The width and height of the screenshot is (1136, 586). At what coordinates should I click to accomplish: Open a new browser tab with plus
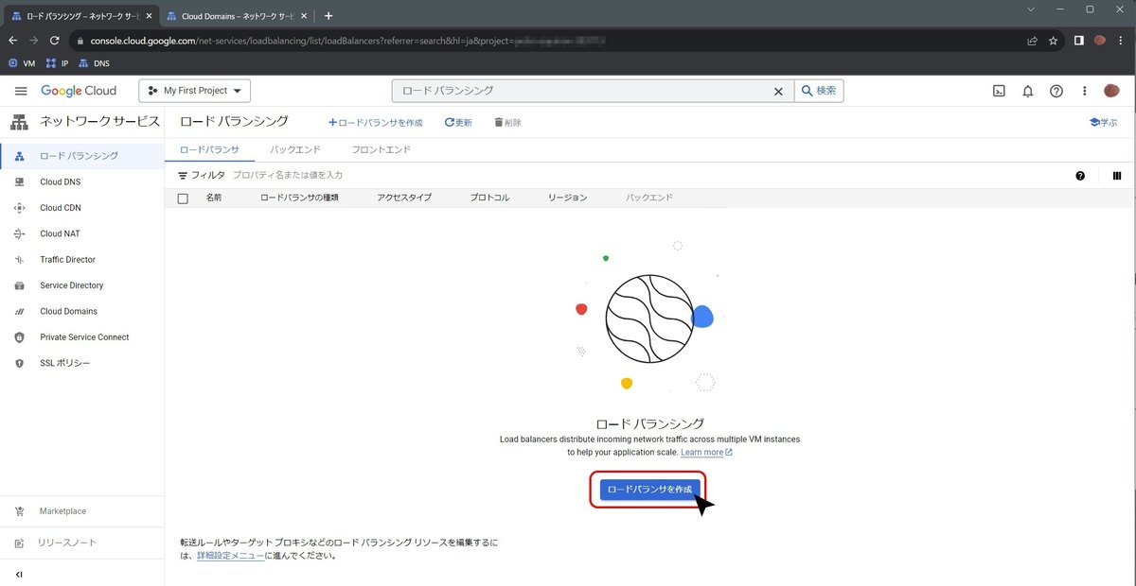pos(328,16)
